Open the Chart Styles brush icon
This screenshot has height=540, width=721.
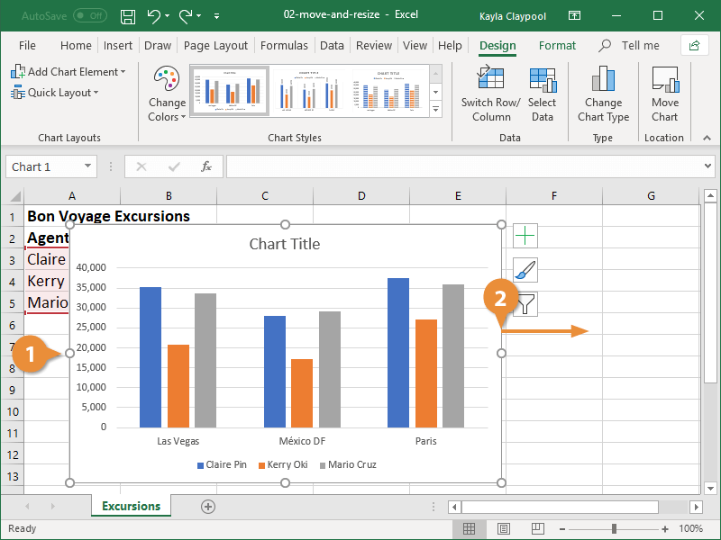coord(524,269)
